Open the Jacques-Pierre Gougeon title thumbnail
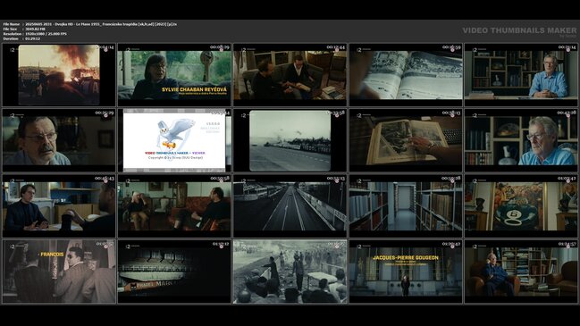 pyautogui.click(x=406, y=272)
